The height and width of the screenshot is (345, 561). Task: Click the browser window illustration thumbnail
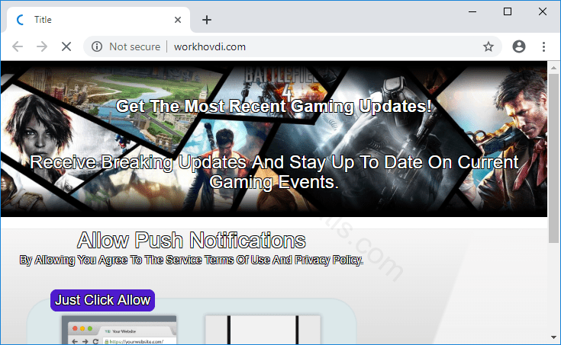118,330
